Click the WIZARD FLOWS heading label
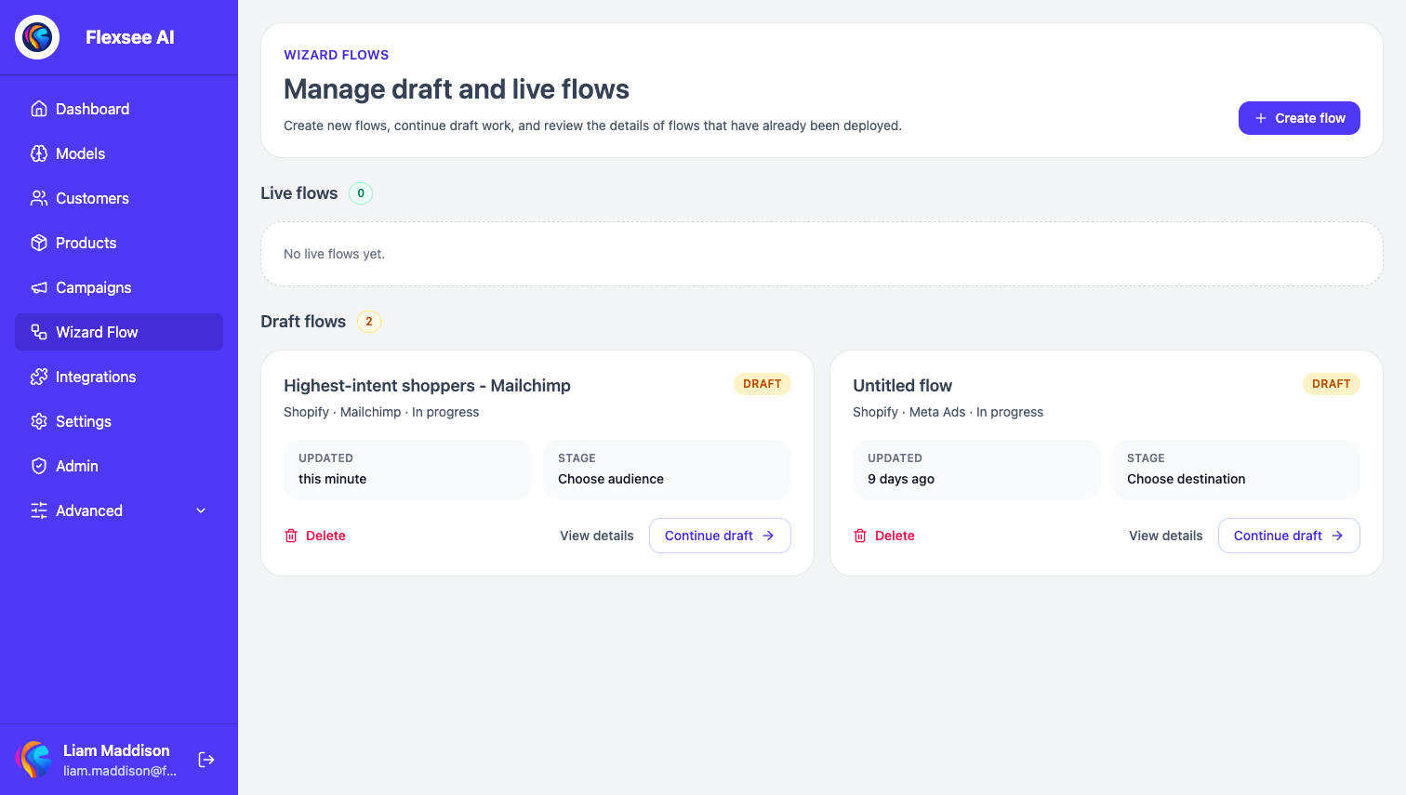1406x795 pixels. point(337,55)
